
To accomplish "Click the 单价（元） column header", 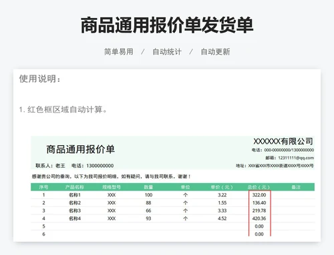I will pos(222,187).
